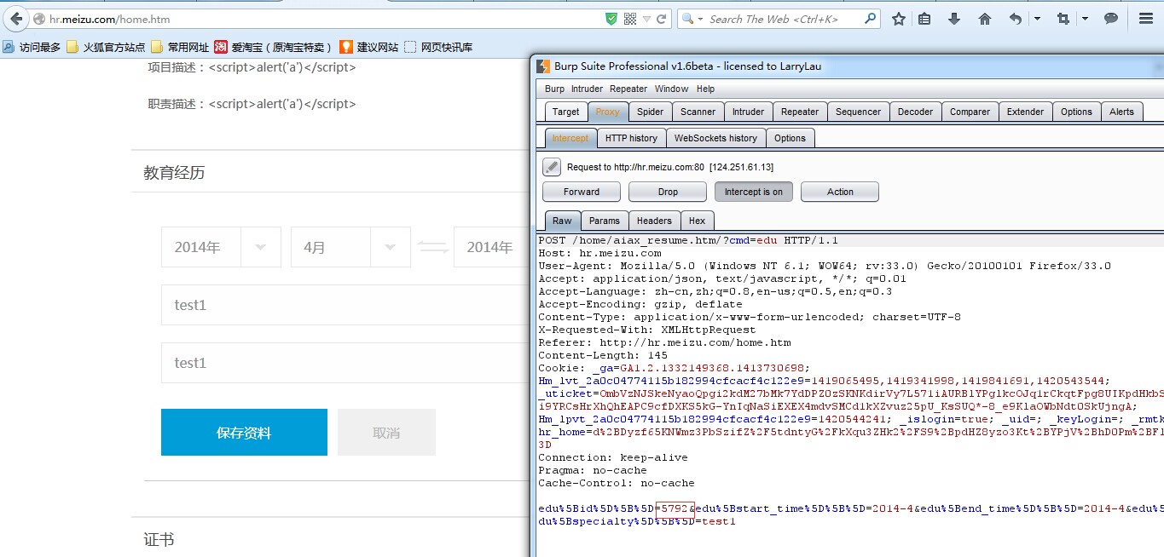
Task: Select the HTTP history sub-tab
Action: coord(631,138)
